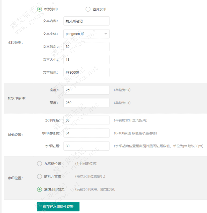Click the 宽度 input field
The image size is (207, 213).
(x=86, y=90)
